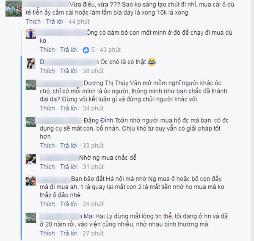Open avatar of the "Óc chó là có thật" commenter
The image size is (254, 241).
pyautogui.click(x=30, y=64)
